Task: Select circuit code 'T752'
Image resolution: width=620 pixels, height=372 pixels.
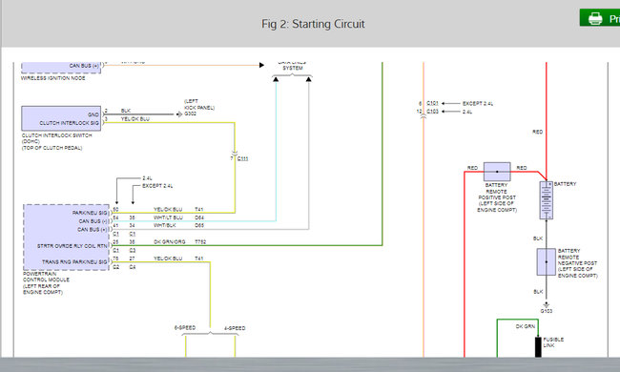Action: [200, 241]
